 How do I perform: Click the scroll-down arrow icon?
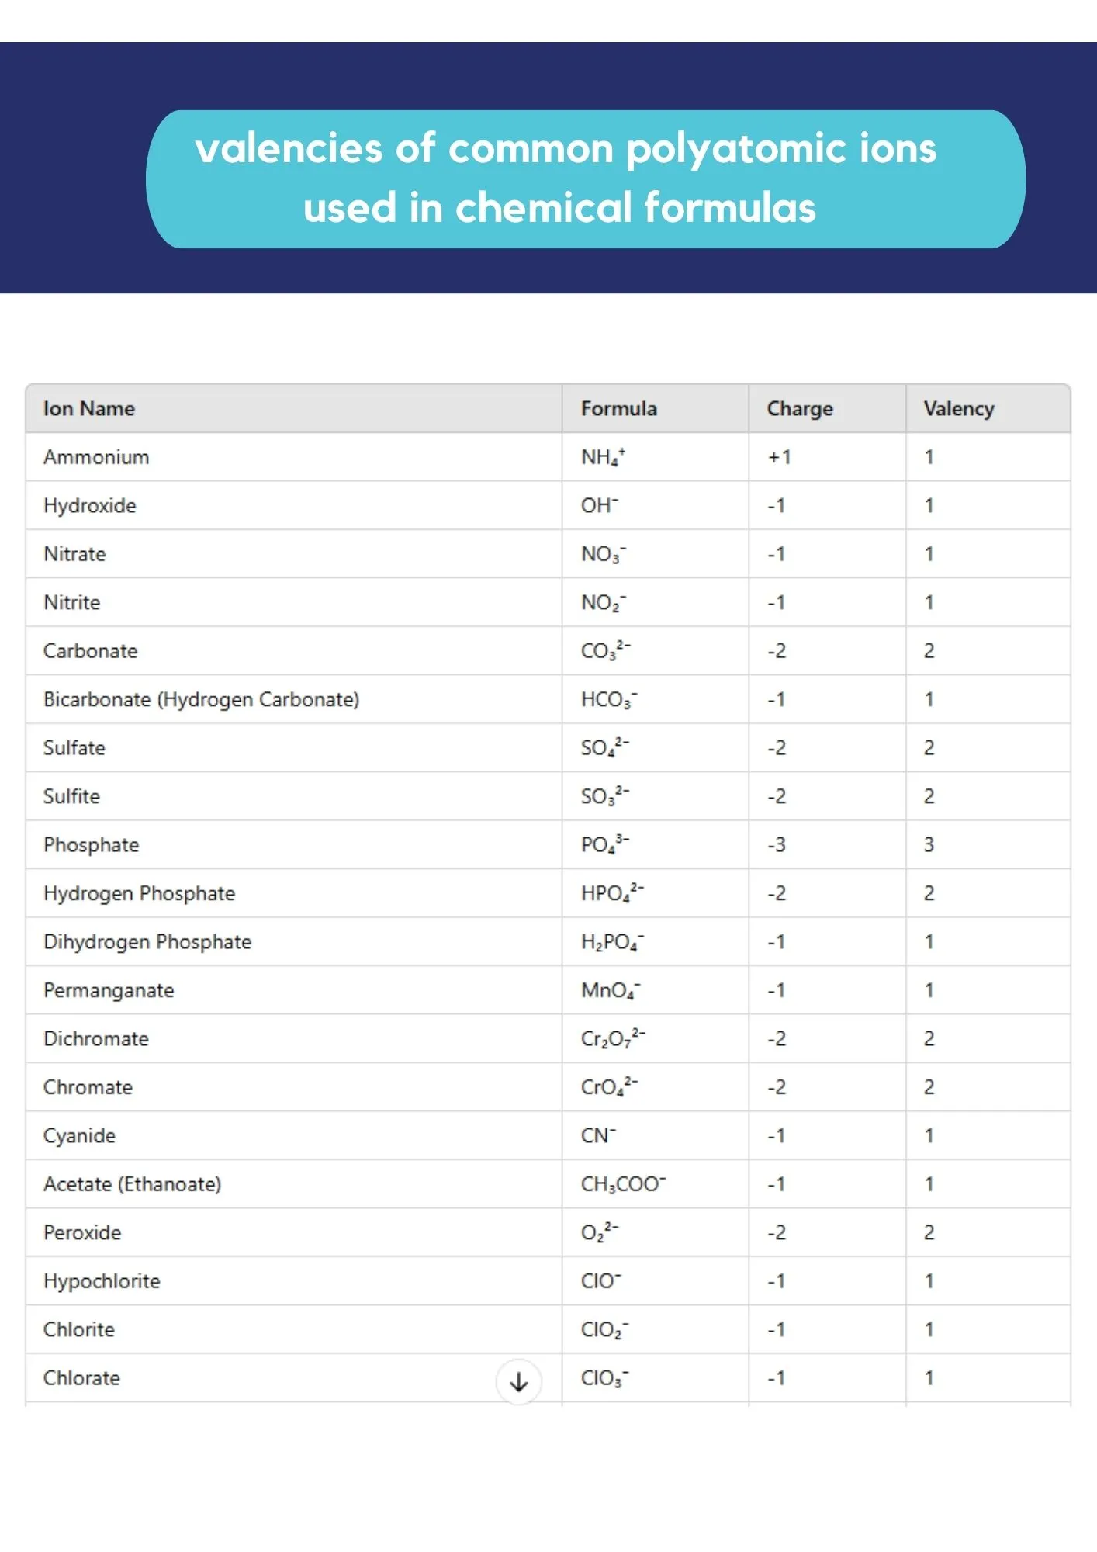click(518, 1381)
